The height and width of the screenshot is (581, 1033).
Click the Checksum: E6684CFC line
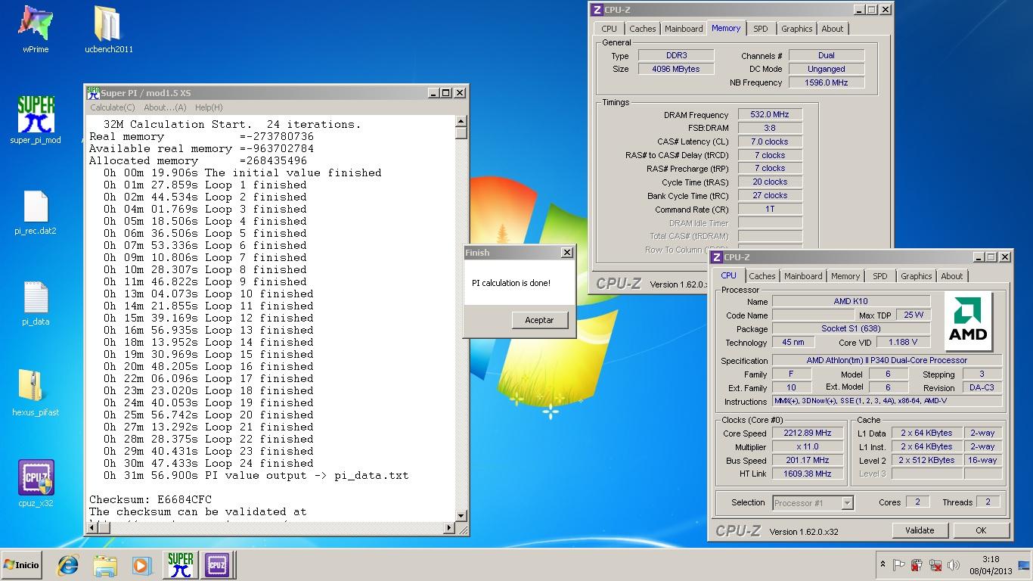pos(150,499)
